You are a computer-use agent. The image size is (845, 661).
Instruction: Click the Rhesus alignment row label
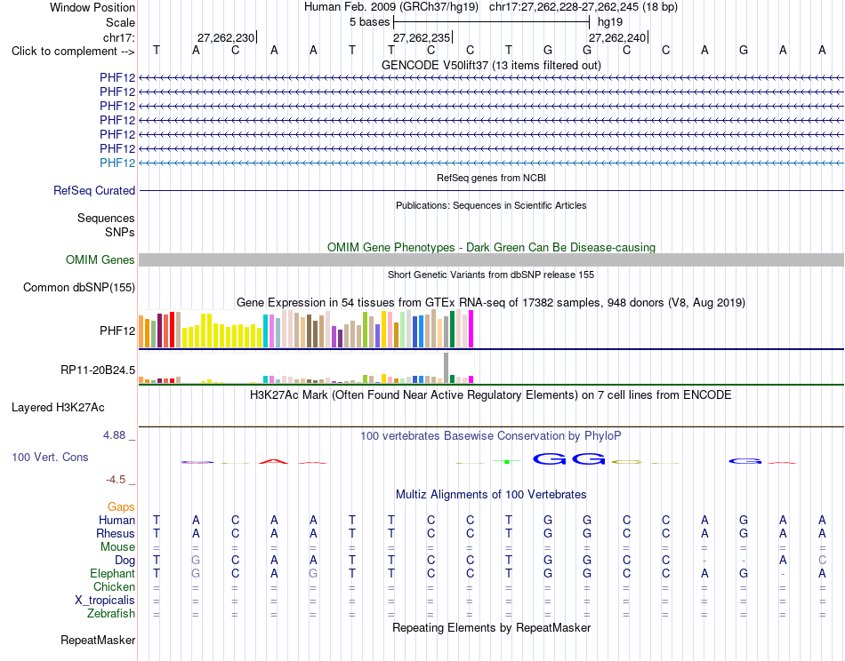116,533
